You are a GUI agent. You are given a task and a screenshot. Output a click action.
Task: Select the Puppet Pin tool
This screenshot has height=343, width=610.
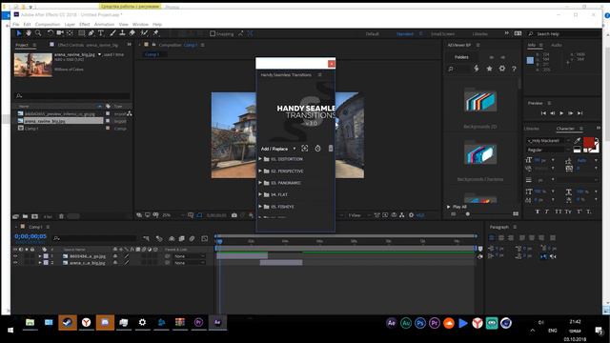click(155, 33)
